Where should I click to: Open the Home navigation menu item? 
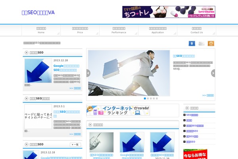pos(41,30)
